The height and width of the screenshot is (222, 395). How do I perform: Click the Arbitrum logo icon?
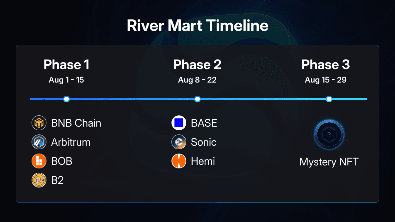tap(39, 142)
